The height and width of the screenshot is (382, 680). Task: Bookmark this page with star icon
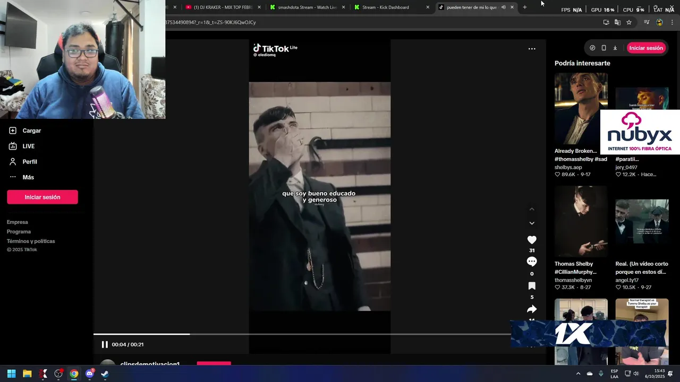click(x=629, y=22)
